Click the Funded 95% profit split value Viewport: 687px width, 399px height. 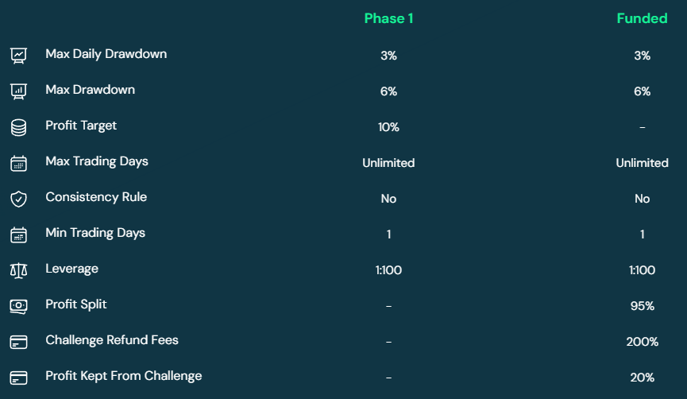642,306
